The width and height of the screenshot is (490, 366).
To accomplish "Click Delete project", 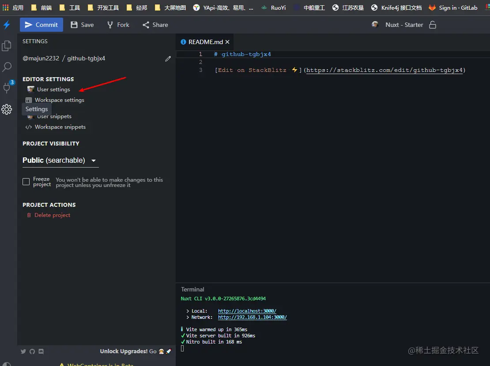I will [x=52, y=215].
